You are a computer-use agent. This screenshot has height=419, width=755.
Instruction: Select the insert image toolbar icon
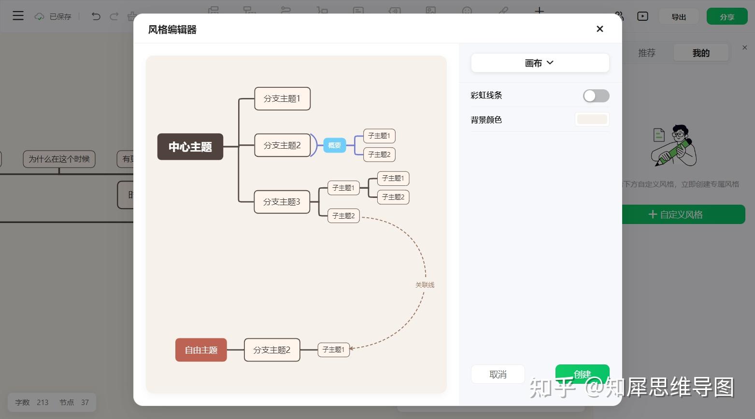click(430, 11)
